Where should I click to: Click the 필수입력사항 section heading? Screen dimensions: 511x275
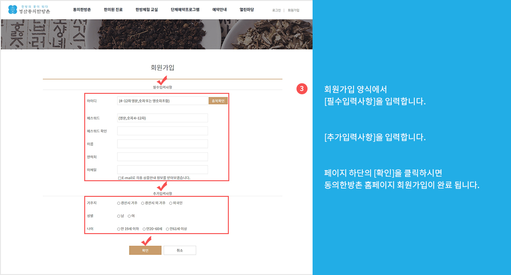click(x=163, y=87)
